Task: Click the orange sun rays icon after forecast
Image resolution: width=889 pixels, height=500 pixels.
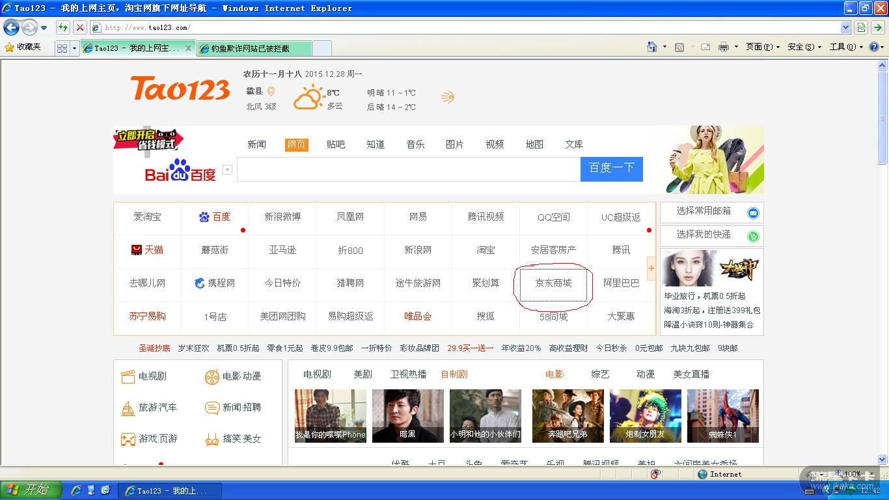Action: tap(447, 97)
